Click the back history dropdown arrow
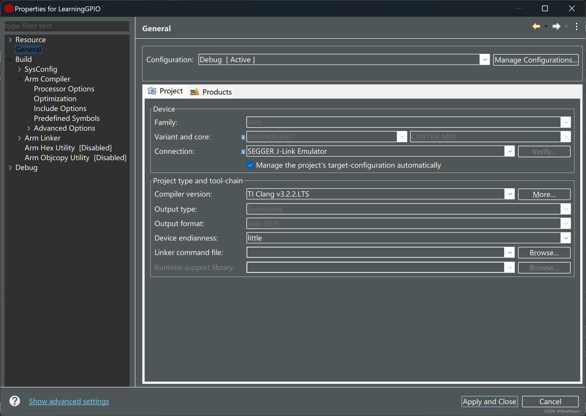586x416 pixels. pyautogui.click(x=546, y=26)
